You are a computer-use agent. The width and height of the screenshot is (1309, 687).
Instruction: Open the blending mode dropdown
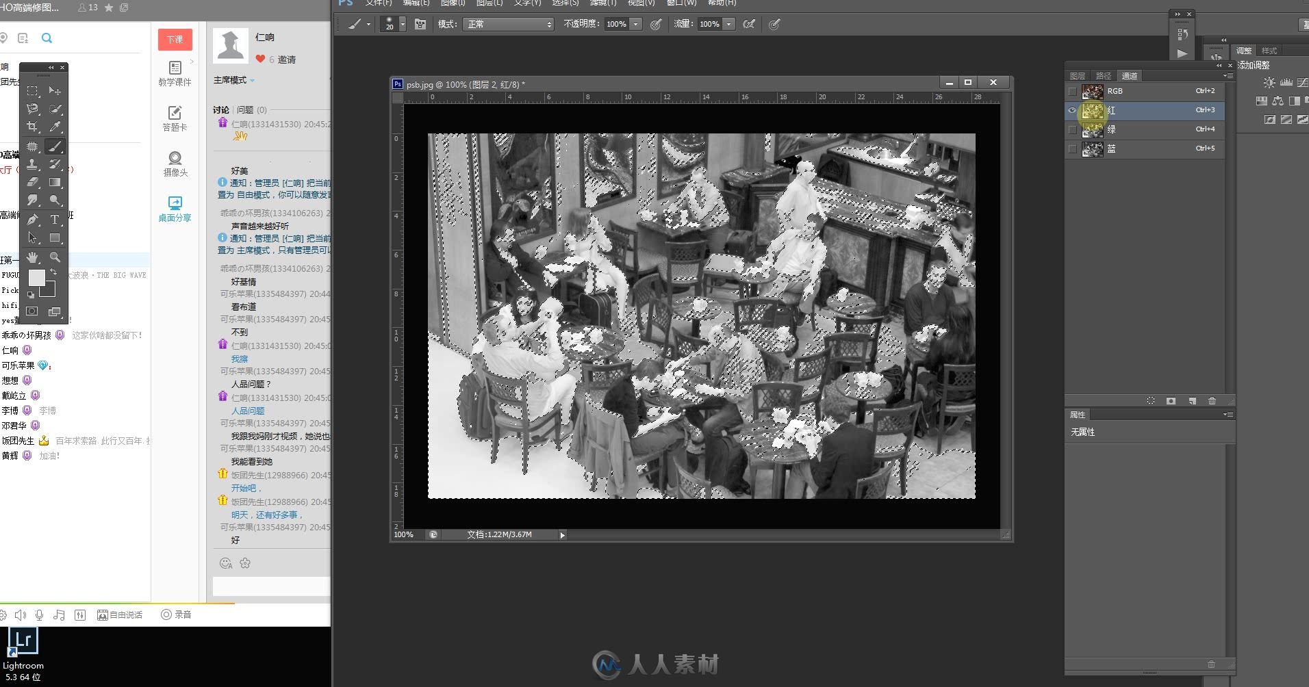click(509, 24)
